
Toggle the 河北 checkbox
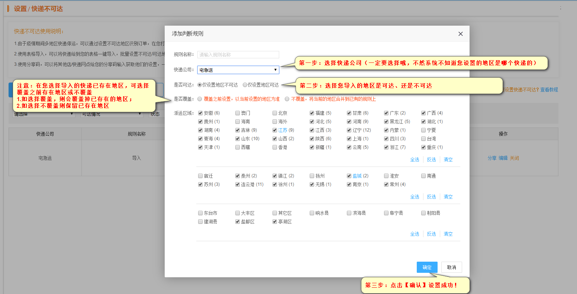(312, 122)
